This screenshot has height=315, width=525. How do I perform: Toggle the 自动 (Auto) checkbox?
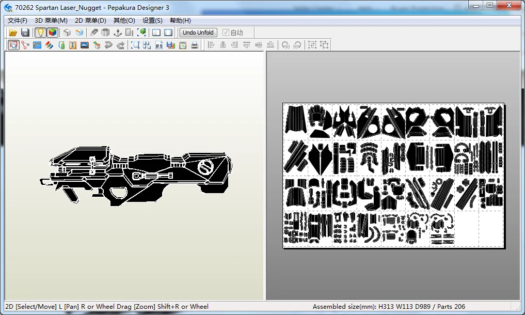click(x=226, y=33)
